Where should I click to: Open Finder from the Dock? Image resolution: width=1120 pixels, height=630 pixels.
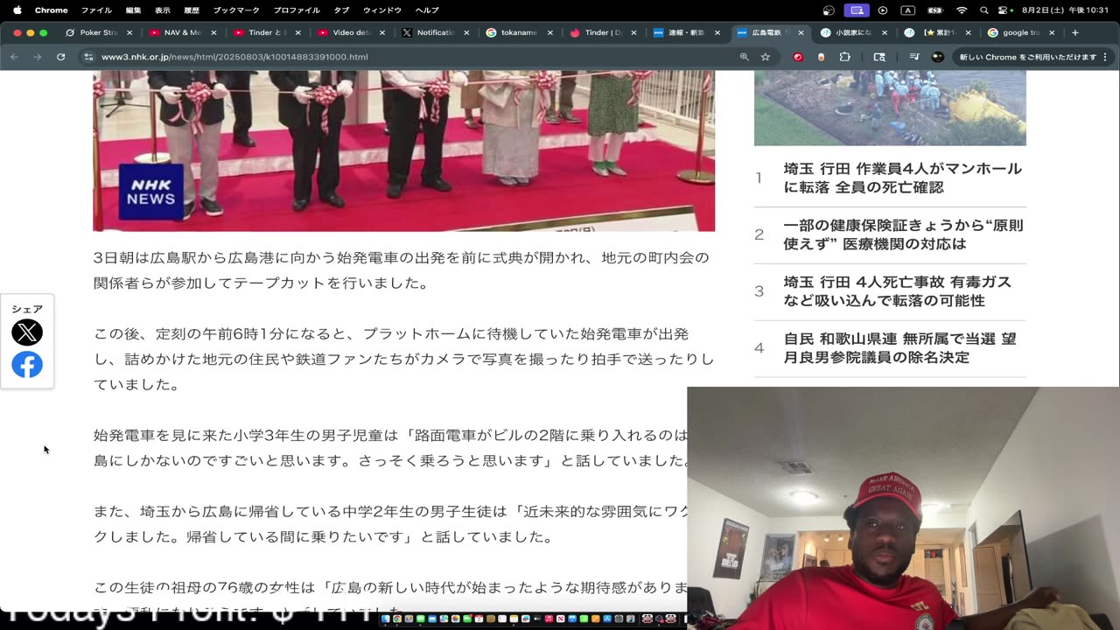coord(386,619)
